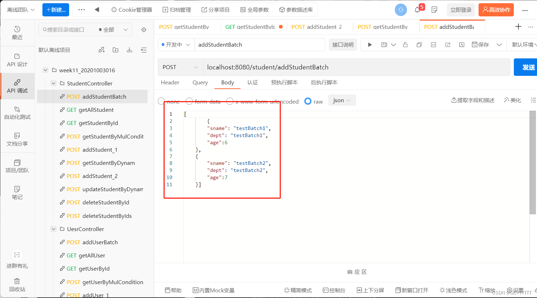
Task: Click the 高效协作 button
Action: (496, 10)
